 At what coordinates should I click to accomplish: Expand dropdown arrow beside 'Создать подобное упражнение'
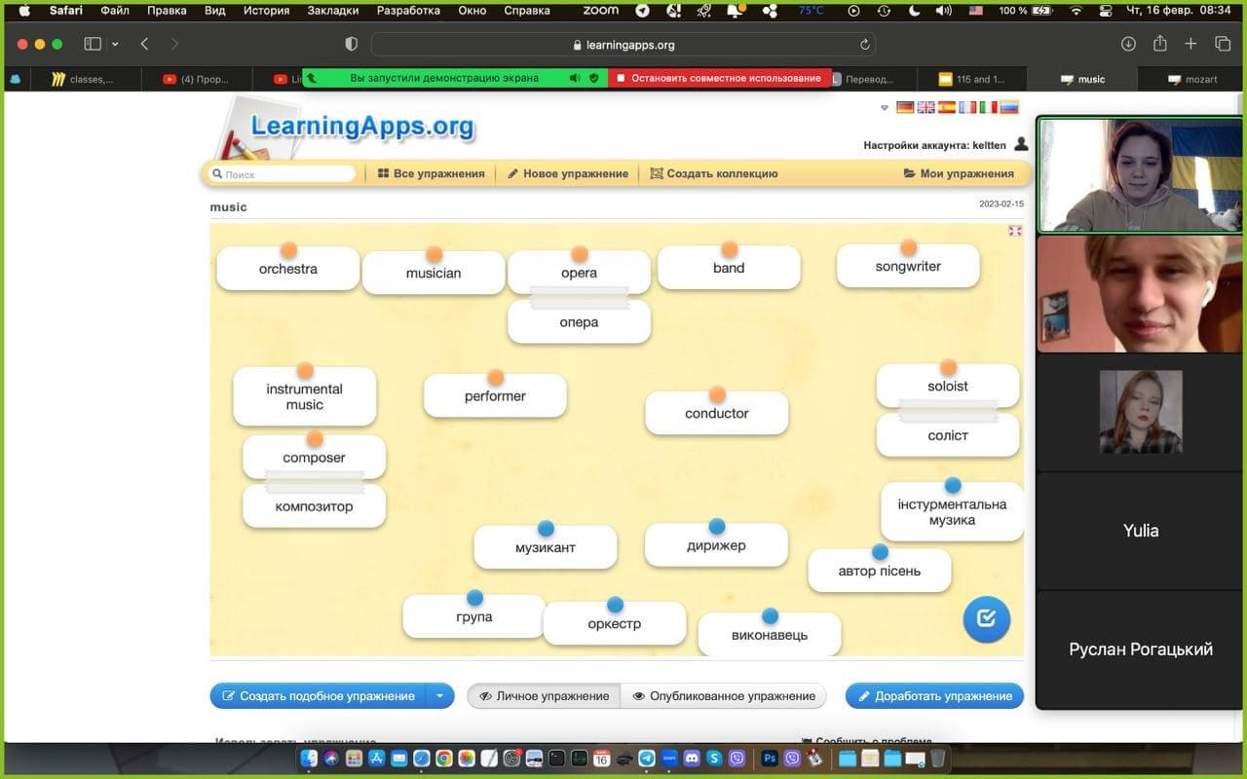[x=440, y=695]
